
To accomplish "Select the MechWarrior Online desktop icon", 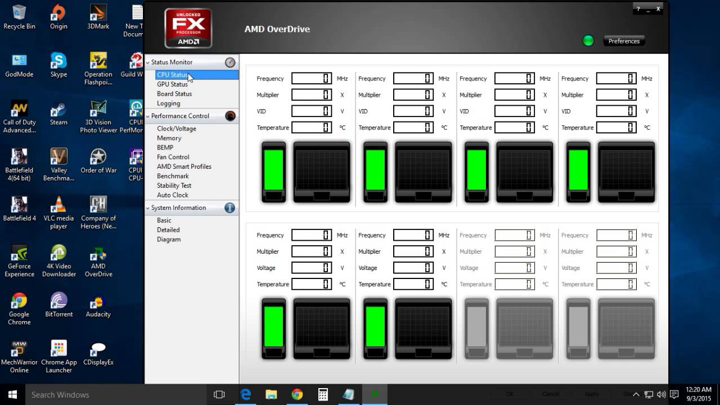I will (19, 357).
